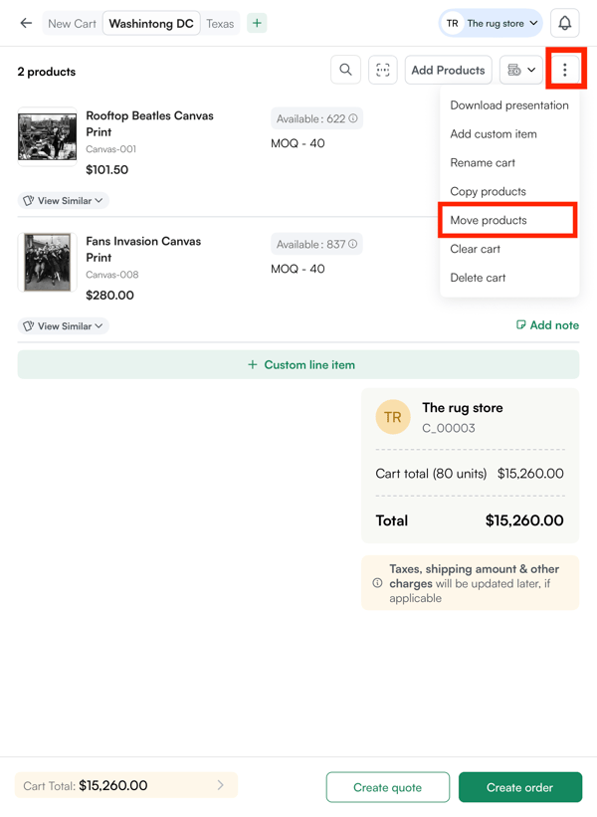Open the three-dot overflow menu
The height and width of the screenshot is (817, 597).
click(566, 70)
